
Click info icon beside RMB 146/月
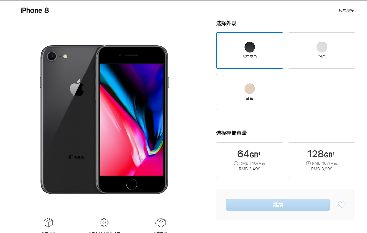pos(236,163)
